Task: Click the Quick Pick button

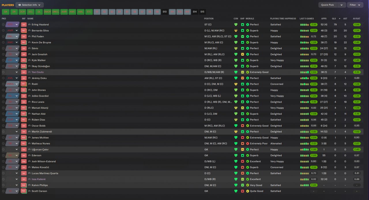Action: pos(327,5)
